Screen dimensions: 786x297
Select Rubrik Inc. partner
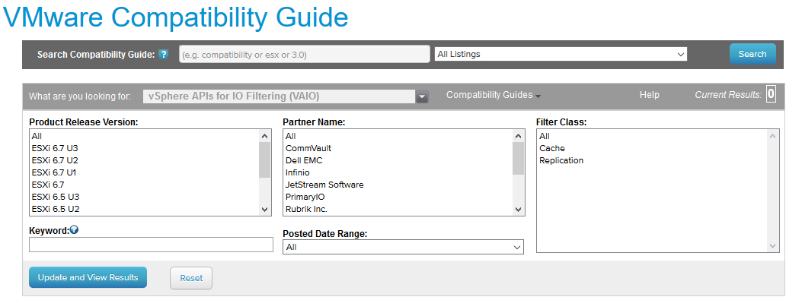pos(398,209)
